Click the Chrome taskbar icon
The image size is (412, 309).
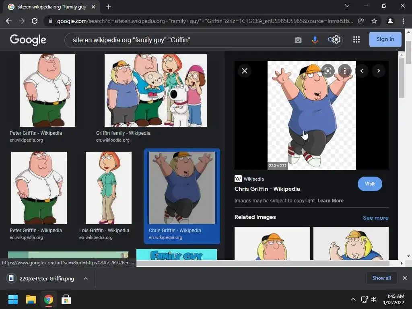(48, 299)
